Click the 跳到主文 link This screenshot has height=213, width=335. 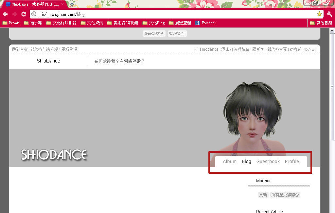point(20,49)
